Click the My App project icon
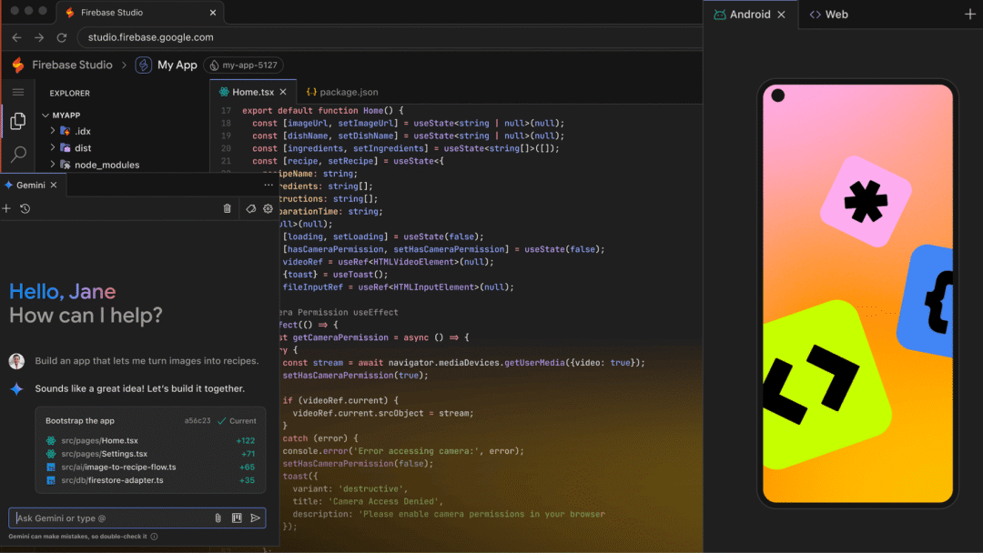 (144, 65)
